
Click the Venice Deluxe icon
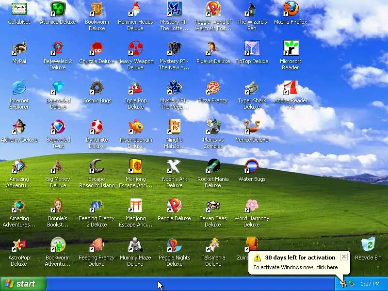252,127
